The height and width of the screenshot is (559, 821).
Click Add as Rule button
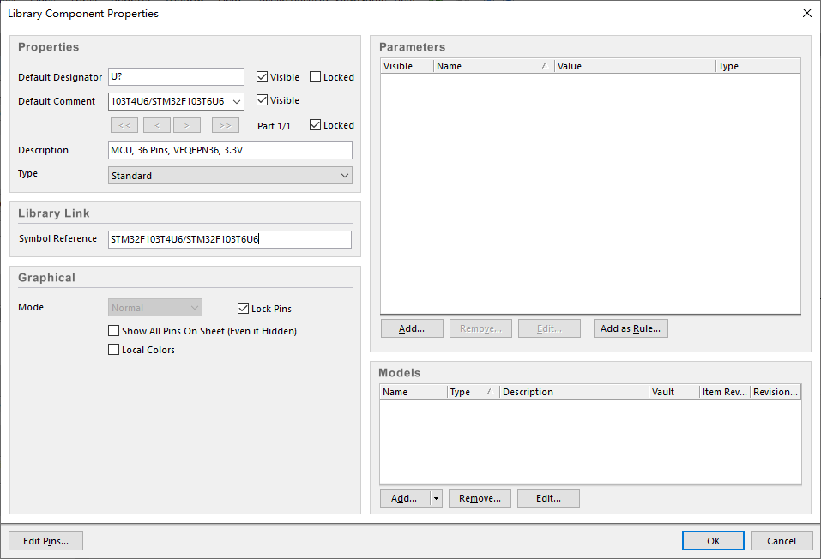pyautogui.click(x=630, y=328)
